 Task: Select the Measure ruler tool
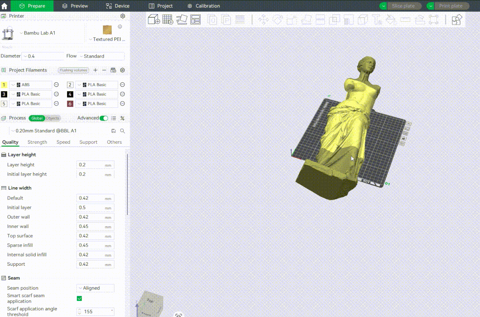point(405,19)
